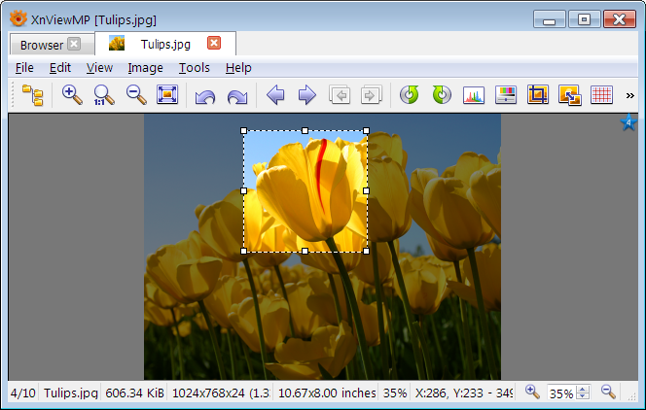Click the Undo arrow icon
Screen dimensions: 646x410
pyautogui.click(x=204, y=96)
